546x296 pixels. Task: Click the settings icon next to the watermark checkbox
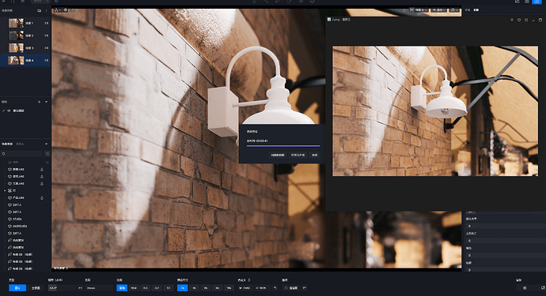pyautogui.click(x=305, y=287)
